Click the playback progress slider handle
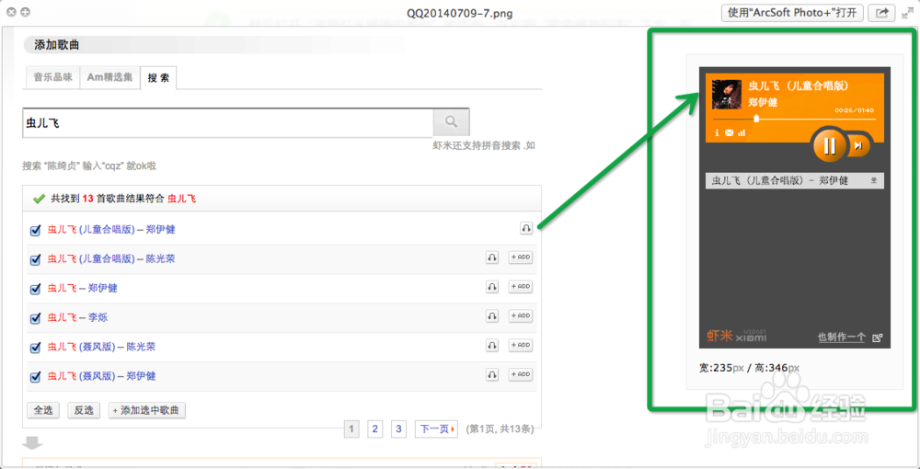Screen dimensions: 920x469 [757, 119]
